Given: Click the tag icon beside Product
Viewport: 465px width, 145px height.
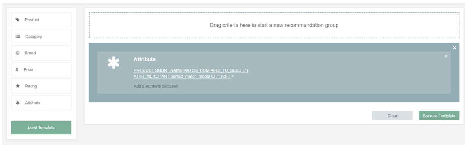Looking at the screenshot, I should click(x=18, y=20).
